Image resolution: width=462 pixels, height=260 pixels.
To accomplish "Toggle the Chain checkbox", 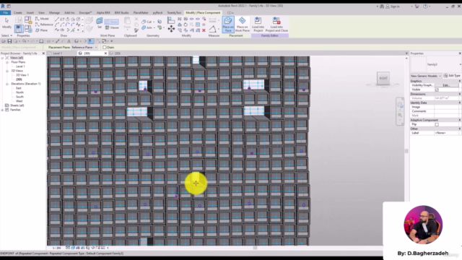I will click(x=104, y=47).
